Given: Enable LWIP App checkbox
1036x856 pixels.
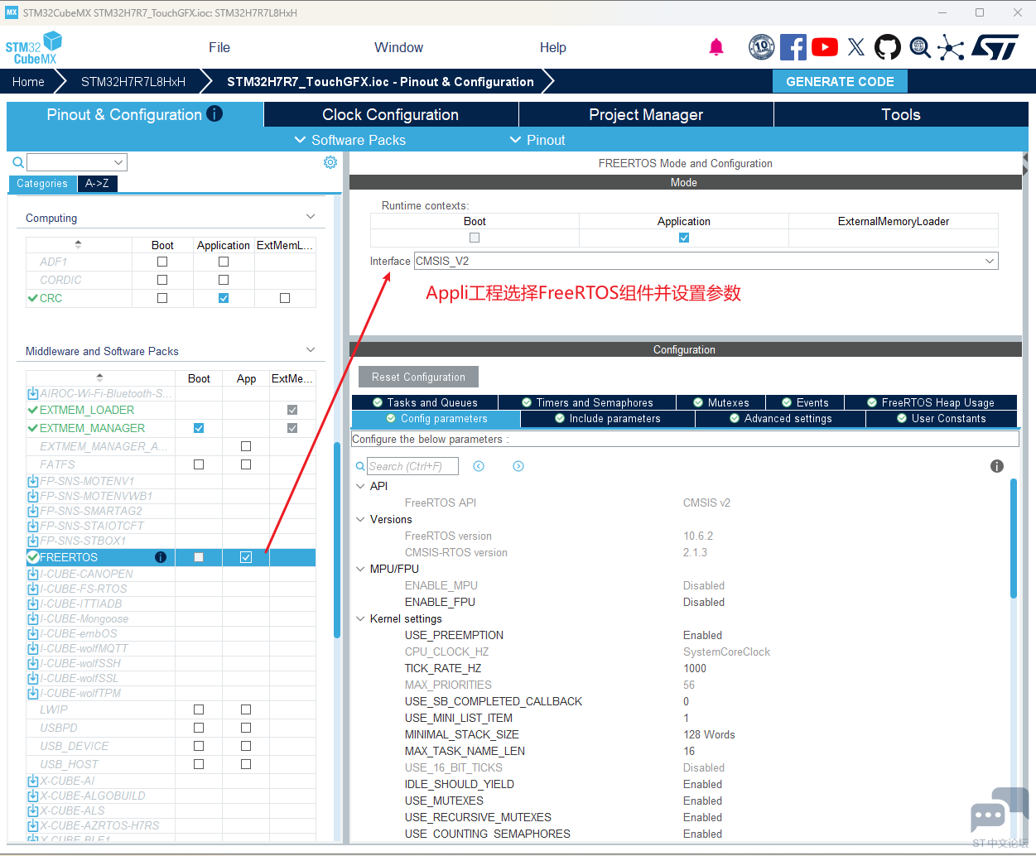Looking at the screenshot, I should tap(246, 709).
